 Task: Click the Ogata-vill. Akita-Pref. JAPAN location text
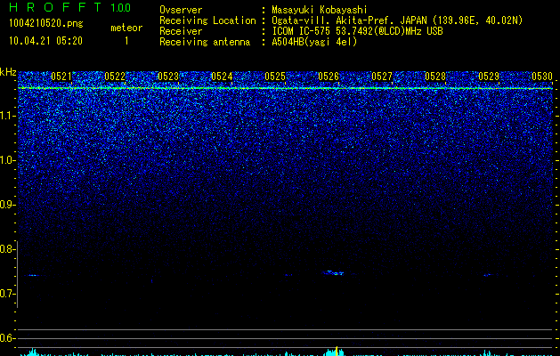(x=397, y=20)
